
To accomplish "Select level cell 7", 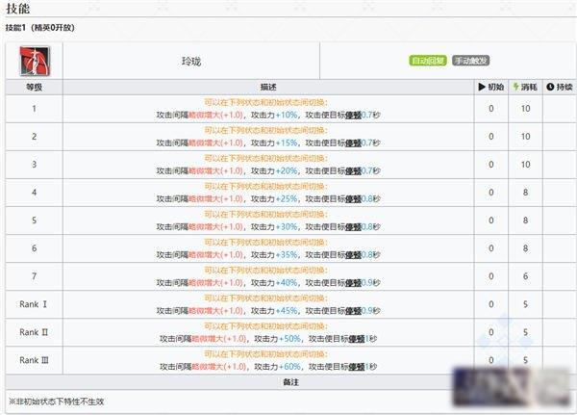I will tap(35, 276).
